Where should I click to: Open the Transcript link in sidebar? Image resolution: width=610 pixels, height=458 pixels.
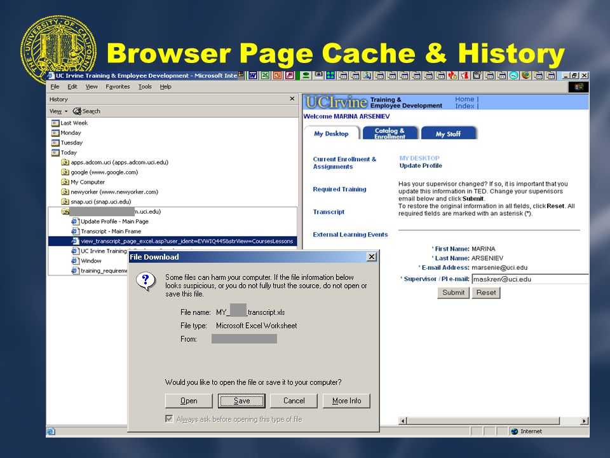(329, 212)
